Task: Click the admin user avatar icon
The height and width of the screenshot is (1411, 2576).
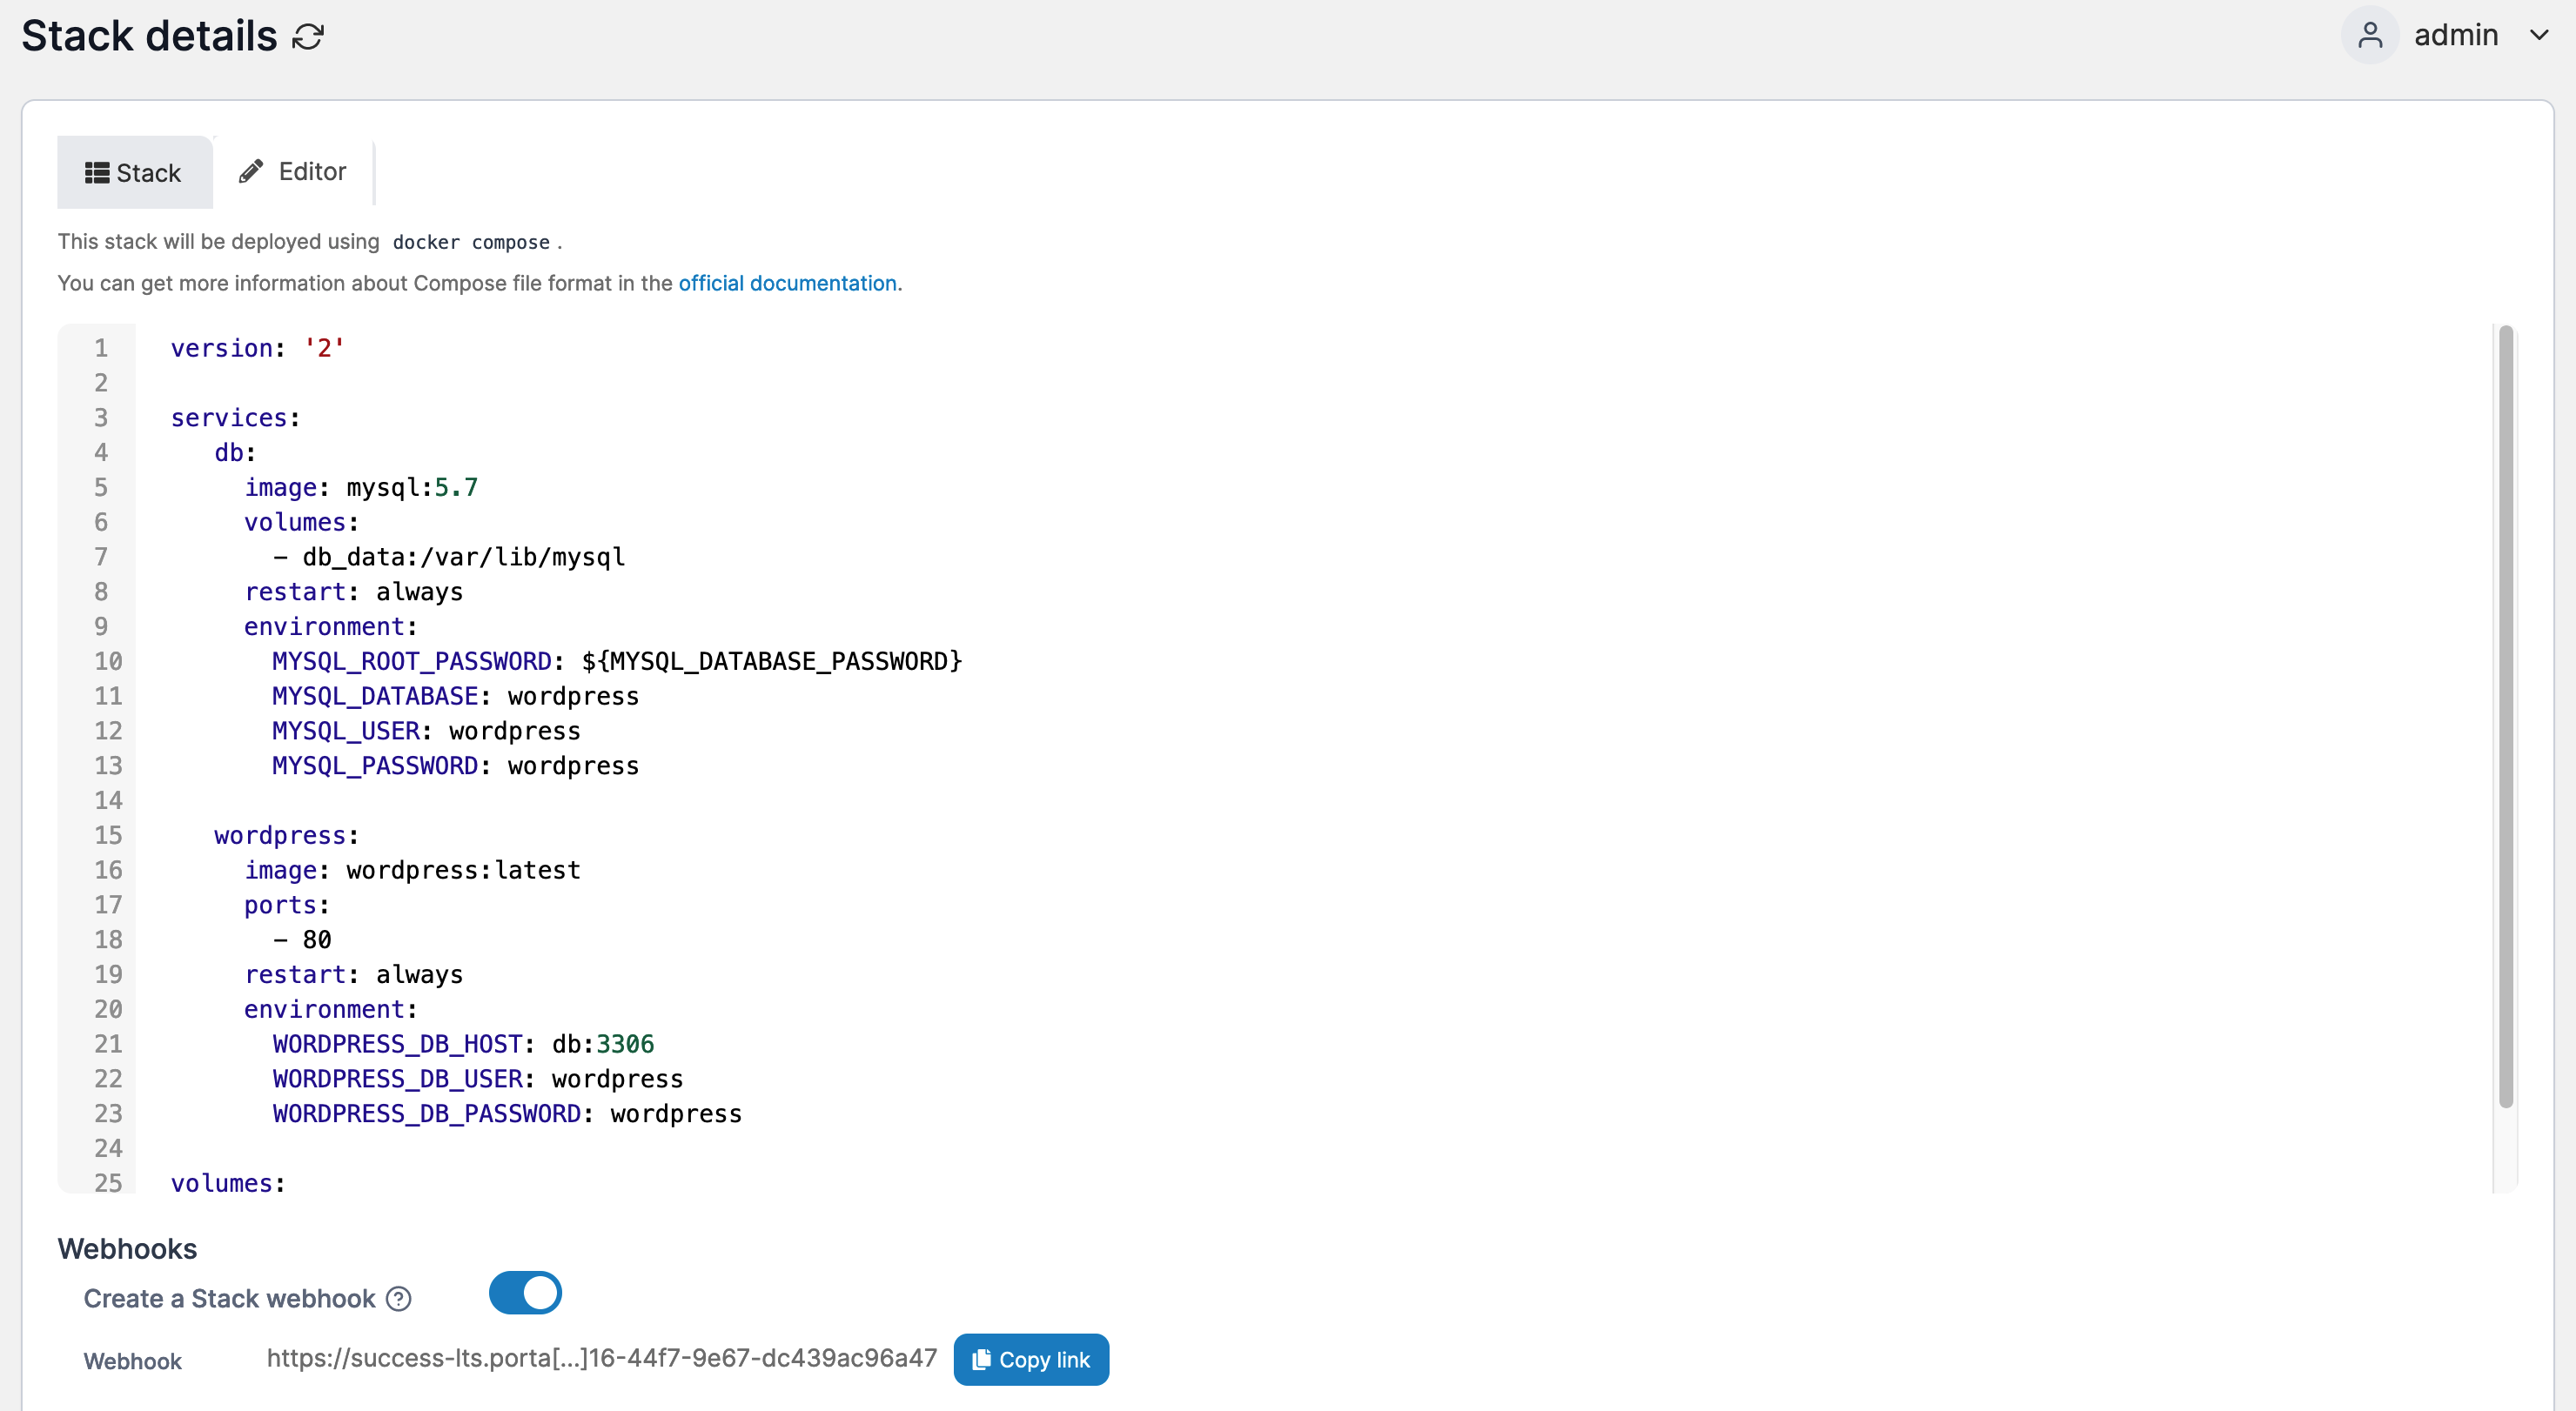Action: 2370,35
